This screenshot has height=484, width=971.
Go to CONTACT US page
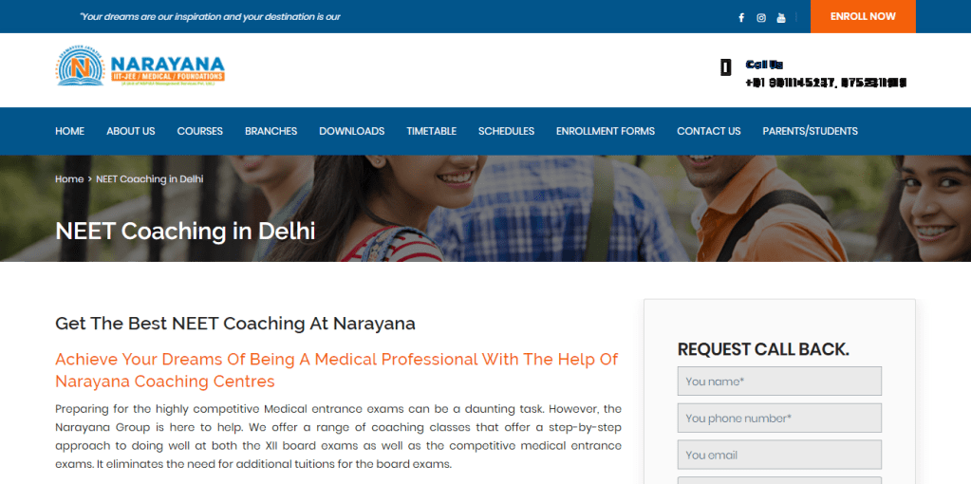(x=708, y=131)
